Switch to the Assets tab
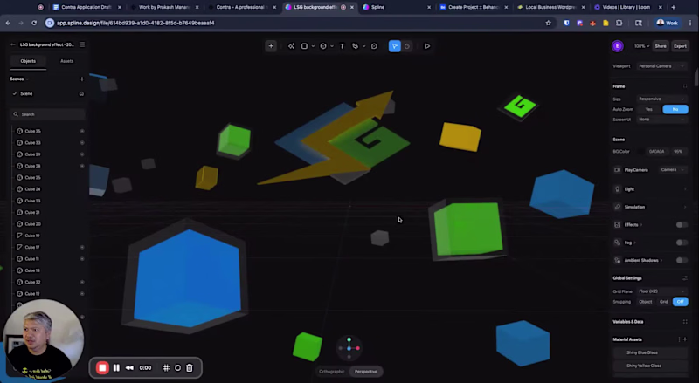 (67, 61)
